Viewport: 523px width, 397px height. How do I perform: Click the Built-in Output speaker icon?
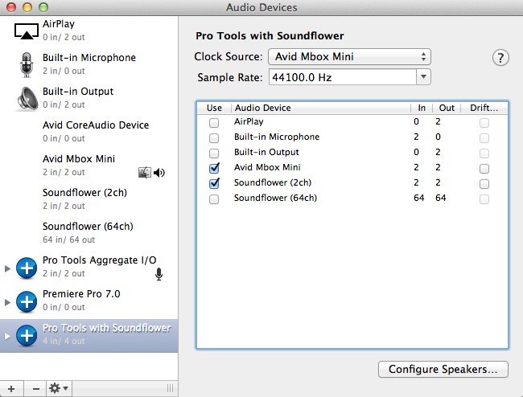[27, 99]
